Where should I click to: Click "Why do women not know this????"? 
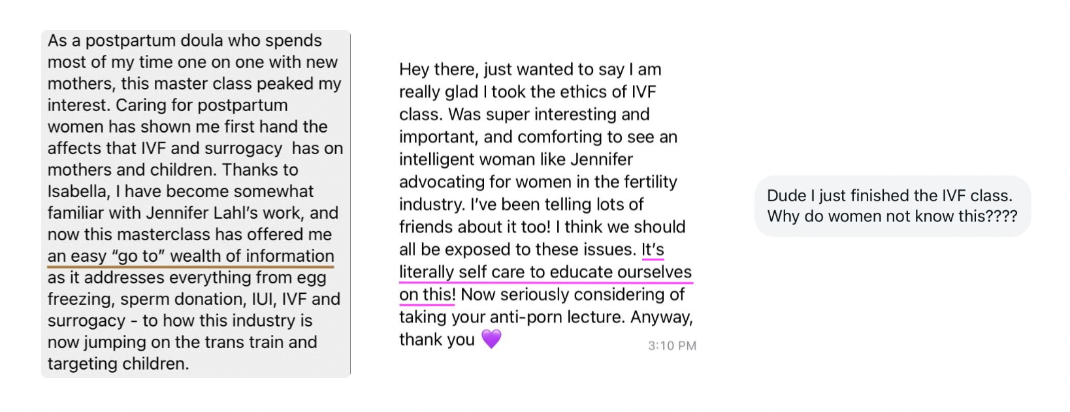coord(892,216)
